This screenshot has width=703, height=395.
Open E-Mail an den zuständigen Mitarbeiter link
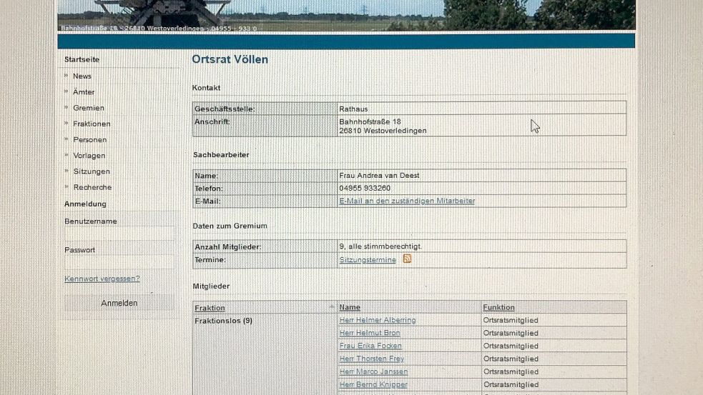point(407,201)
